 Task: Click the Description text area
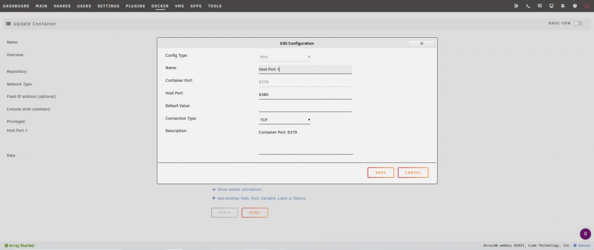[x=306, y=141]
